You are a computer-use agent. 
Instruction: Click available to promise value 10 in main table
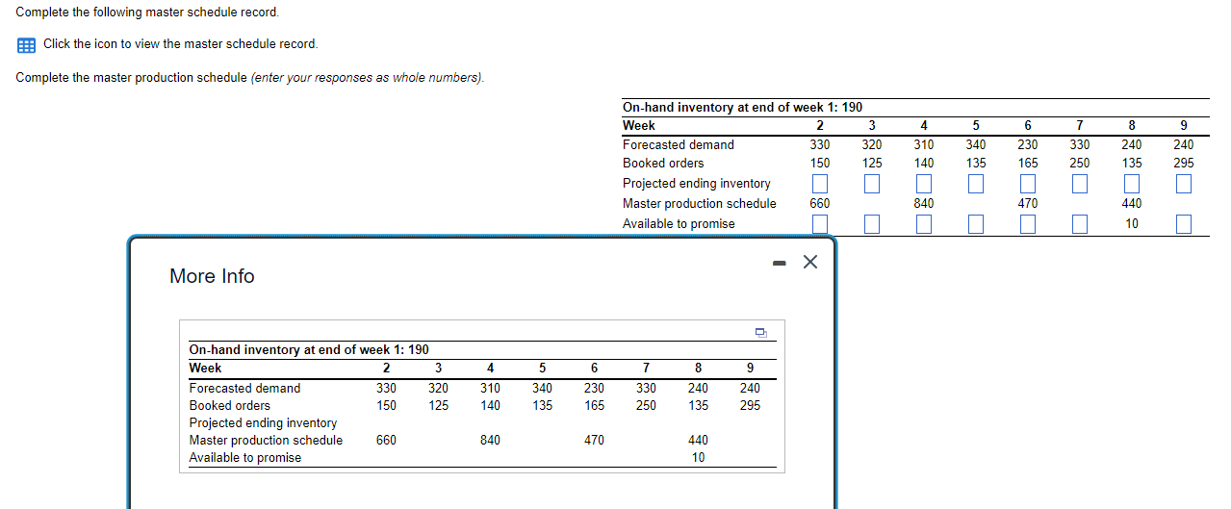click(1132, 224)
